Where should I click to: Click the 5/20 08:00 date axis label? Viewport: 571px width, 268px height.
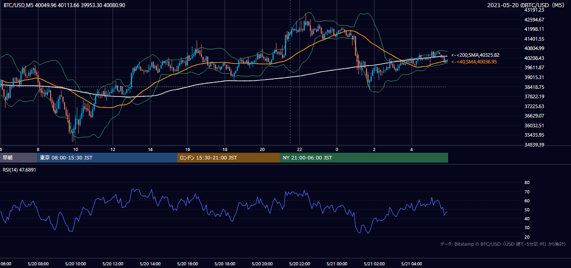click(x=38, y=264)
